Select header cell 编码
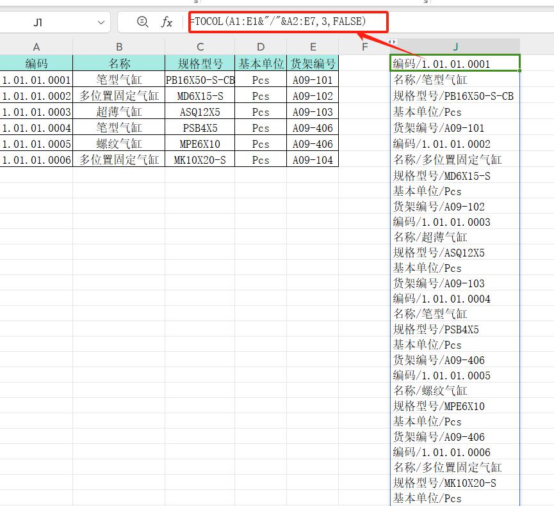Screen dimensions: 554x506 point(37,63)
